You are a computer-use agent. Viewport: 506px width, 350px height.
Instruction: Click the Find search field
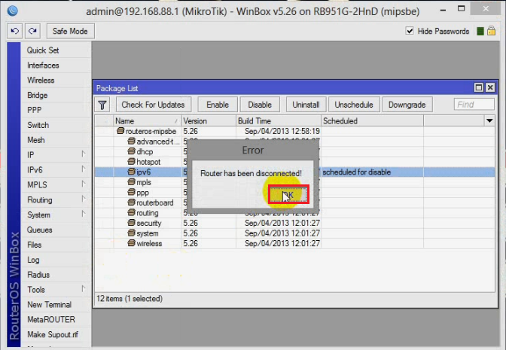(474, 105)
